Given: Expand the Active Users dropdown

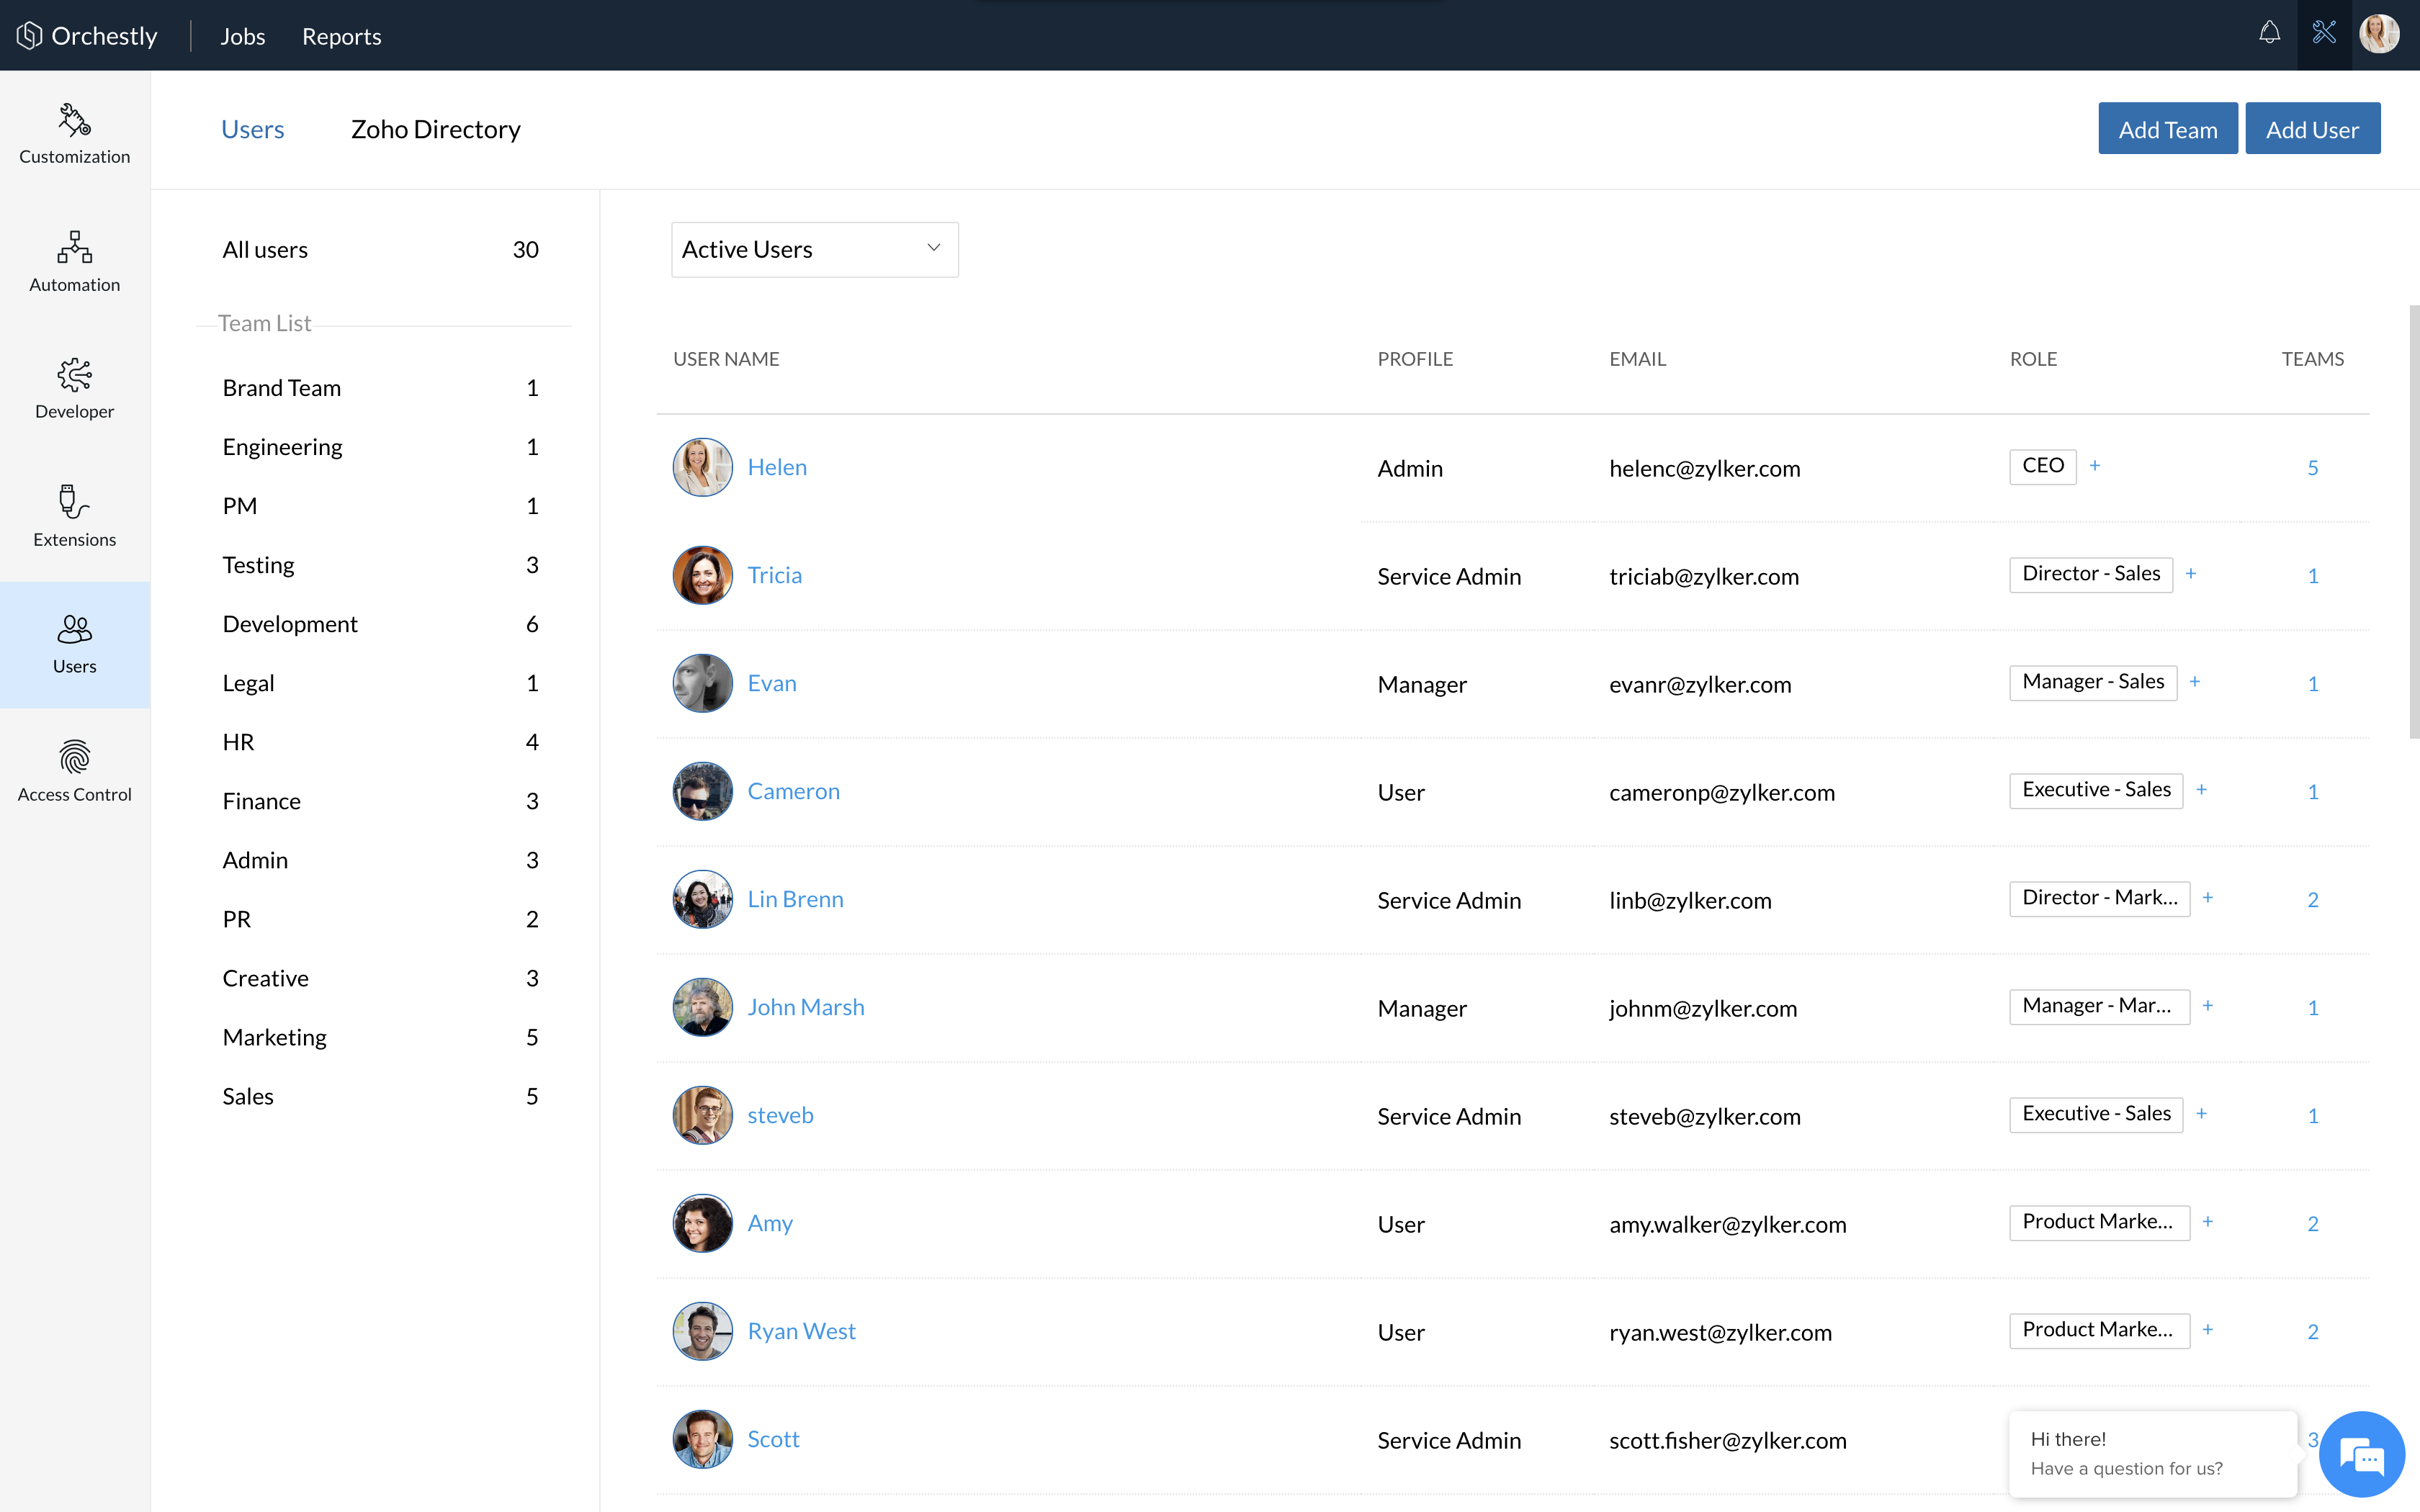Looking at the screenshot, I should click(x=814, y=249).
